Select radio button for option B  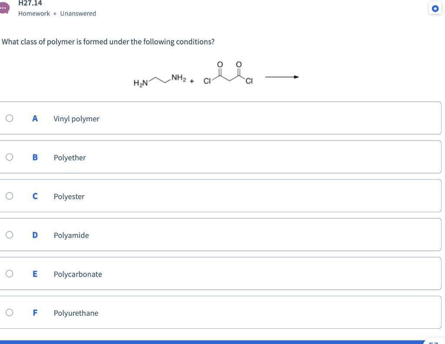pos(9,157)
